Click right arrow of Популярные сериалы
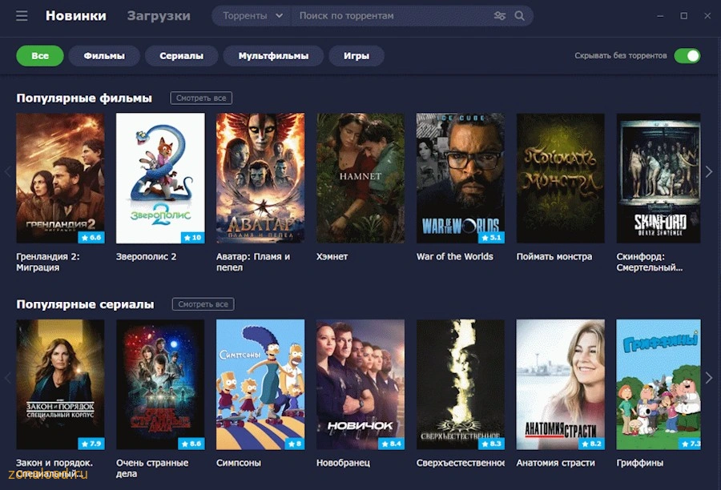The image size is (721, 490). click(709, 378)
